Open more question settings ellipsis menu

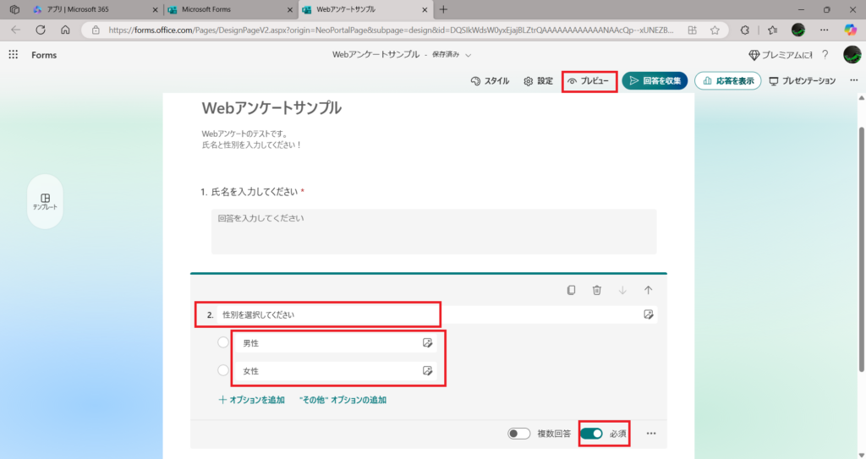click(x=651, y=434)
